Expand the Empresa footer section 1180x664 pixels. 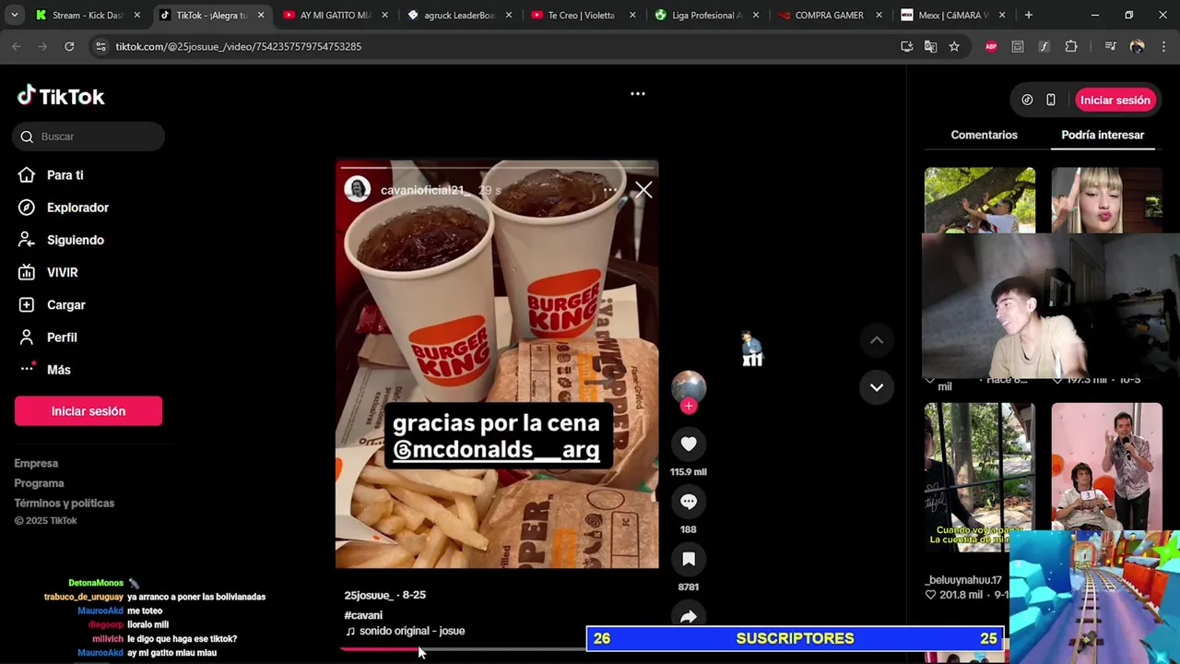(36, 463)
